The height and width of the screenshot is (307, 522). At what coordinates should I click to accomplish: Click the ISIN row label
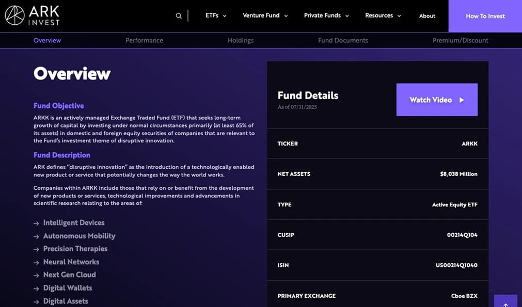point(283,265)
